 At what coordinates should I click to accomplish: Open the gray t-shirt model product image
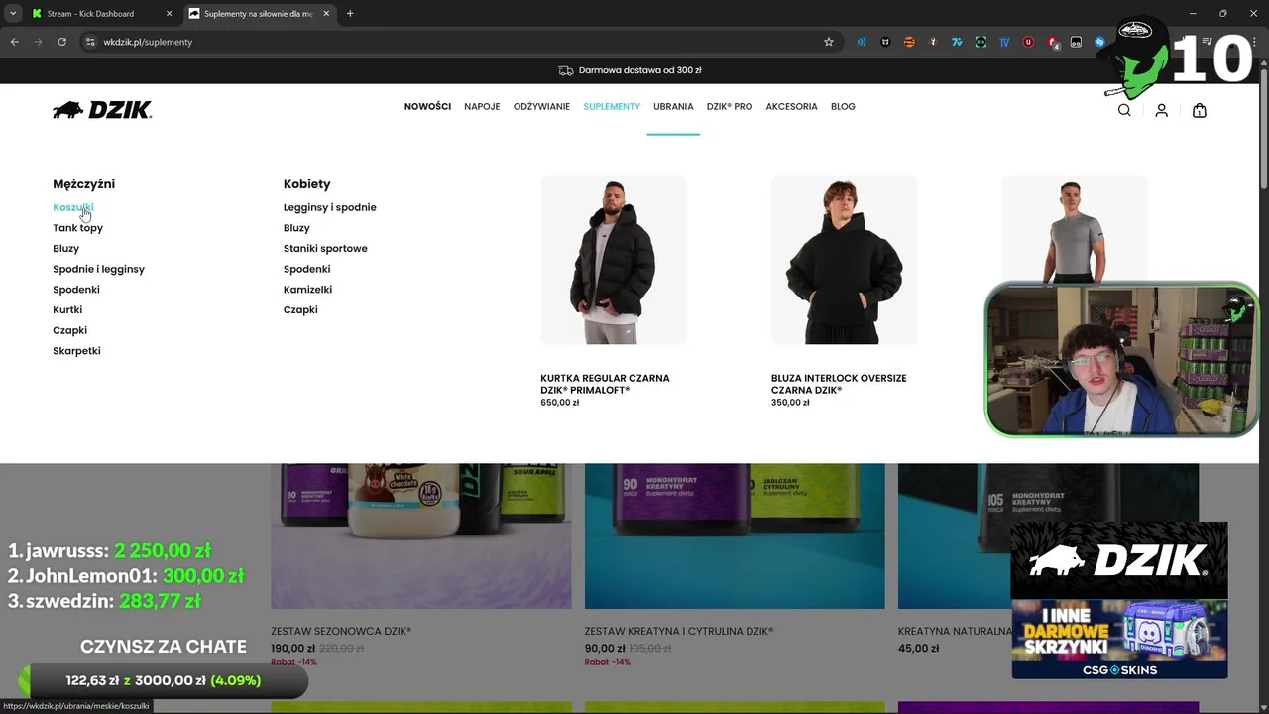click(1075, 230)
